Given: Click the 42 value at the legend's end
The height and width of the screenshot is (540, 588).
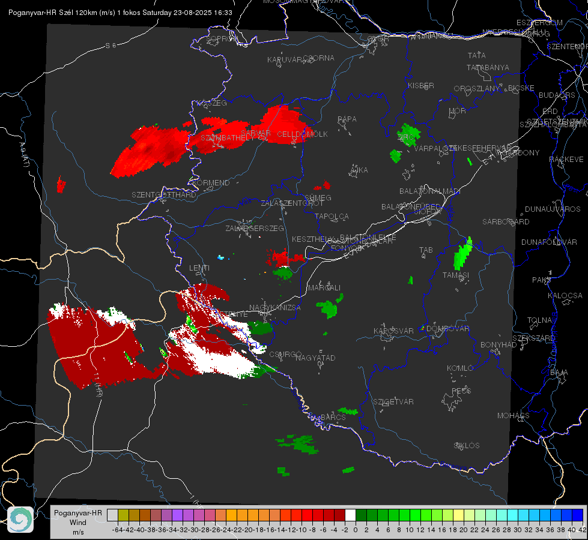Looking at the screenshot, I should 582,530.
